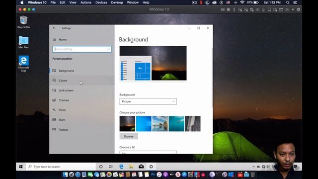318x179 pixels.
Task: Open Podcasts from the macOS Dock
Action: 165,175
